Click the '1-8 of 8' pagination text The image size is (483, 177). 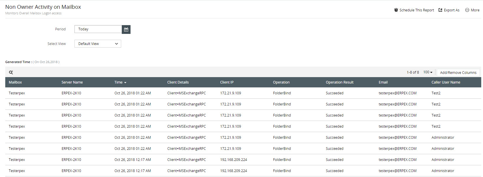tap(413, 72)
